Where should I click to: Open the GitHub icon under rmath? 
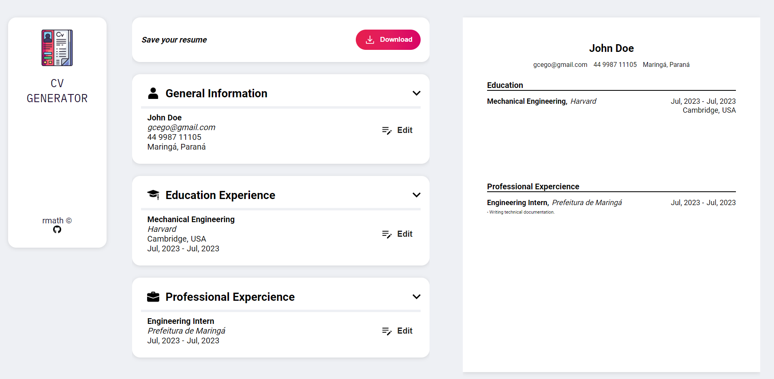(x=57, y=229)
